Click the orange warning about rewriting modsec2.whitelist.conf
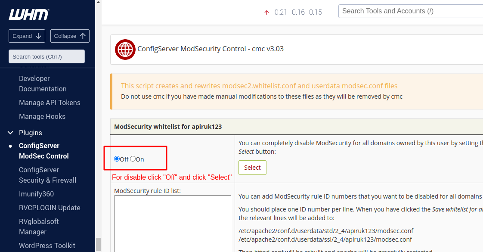This screenshot has width=483, height=252. tap(259, 86)
